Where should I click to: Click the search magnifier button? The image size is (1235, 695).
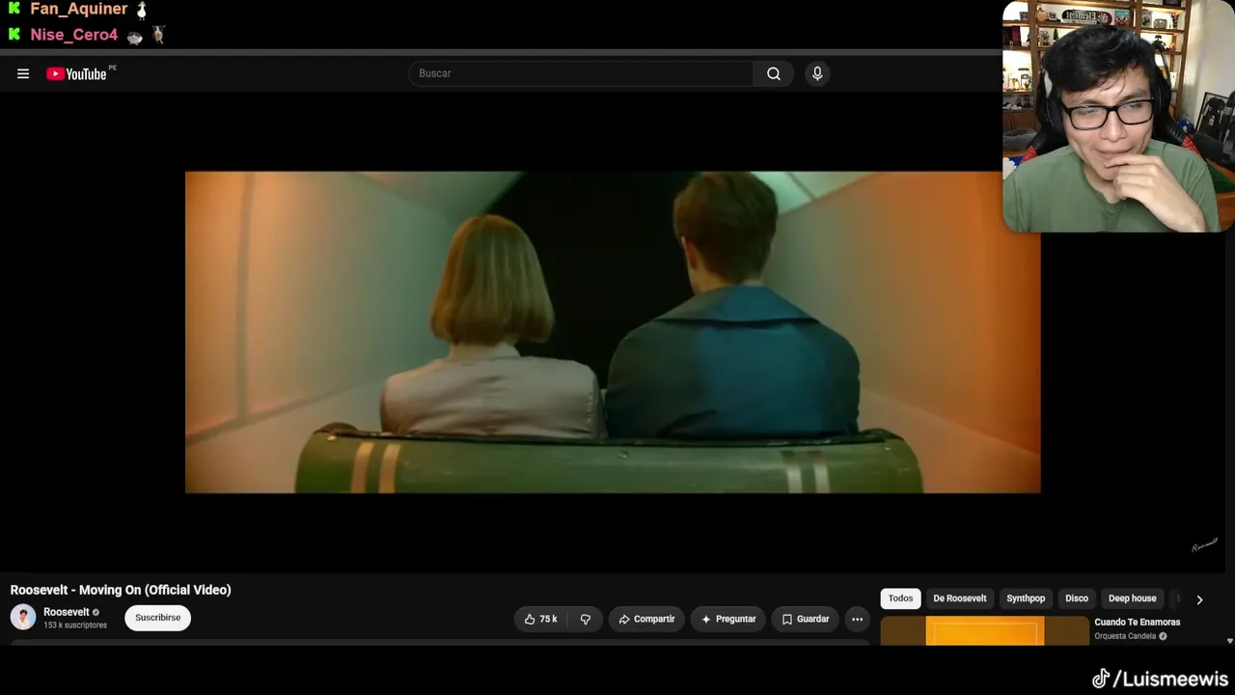point(774,74)
